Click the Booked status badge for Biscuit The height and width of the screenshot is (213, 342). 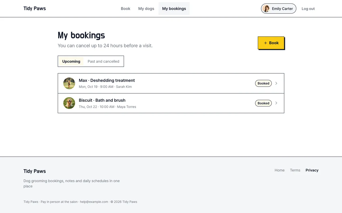[263, 103]
